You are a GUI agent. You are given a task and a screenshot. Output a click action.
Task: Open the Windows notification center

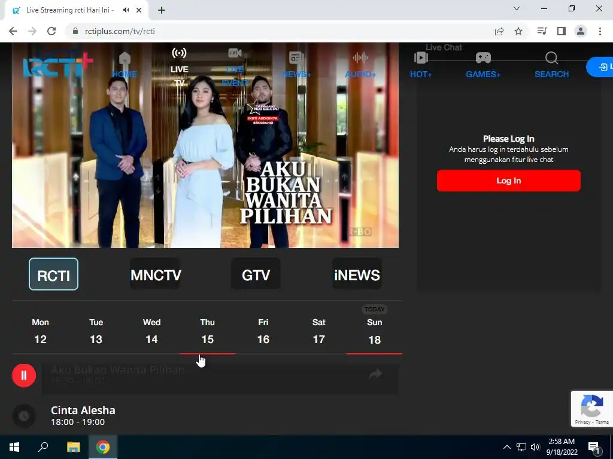pos(594,447)
